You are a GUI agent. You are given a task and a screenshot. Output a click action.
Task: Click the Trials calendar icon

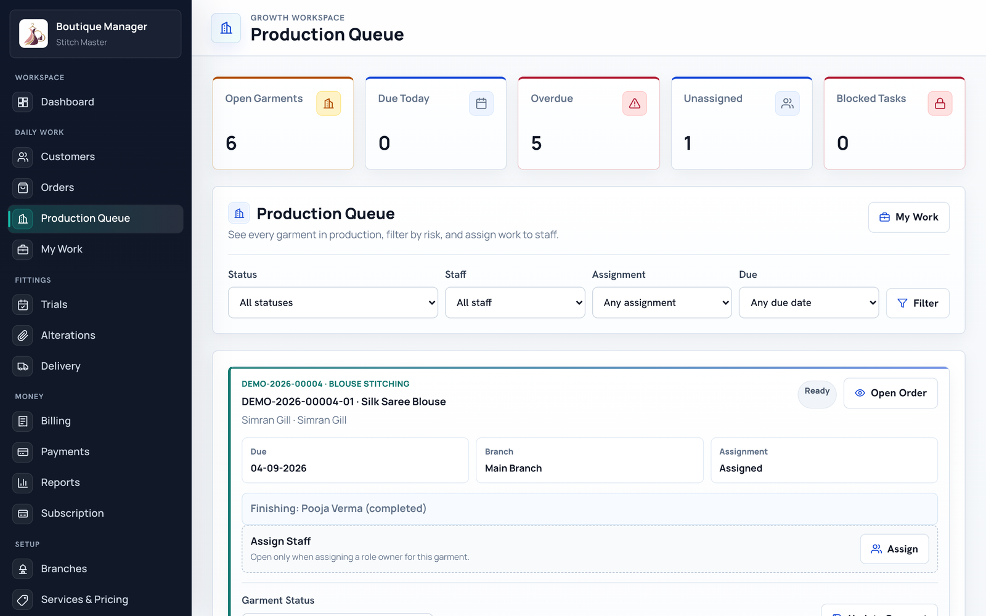tap(23, 305)
